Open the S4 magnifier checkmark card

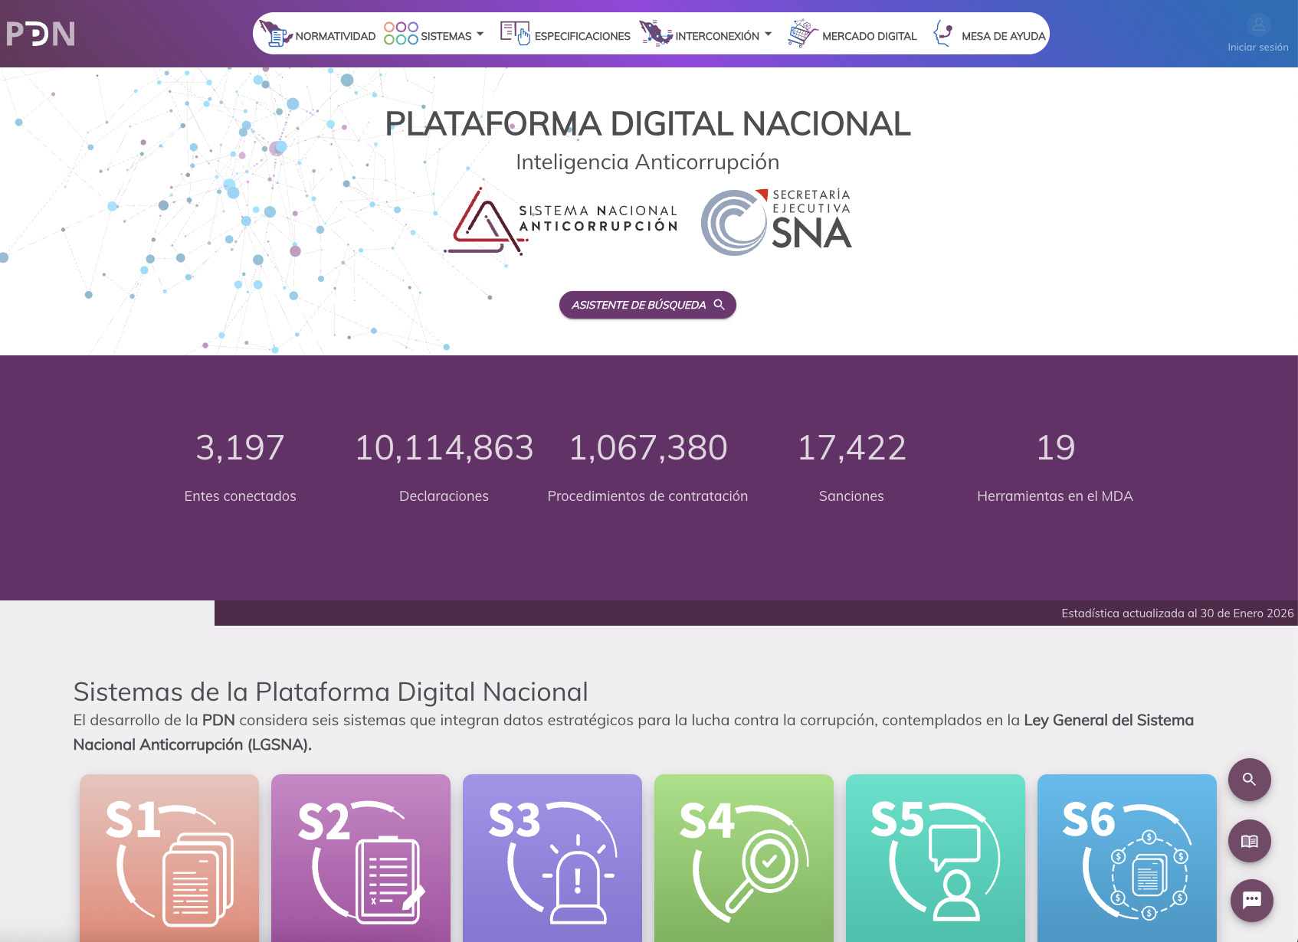(744, 858)
